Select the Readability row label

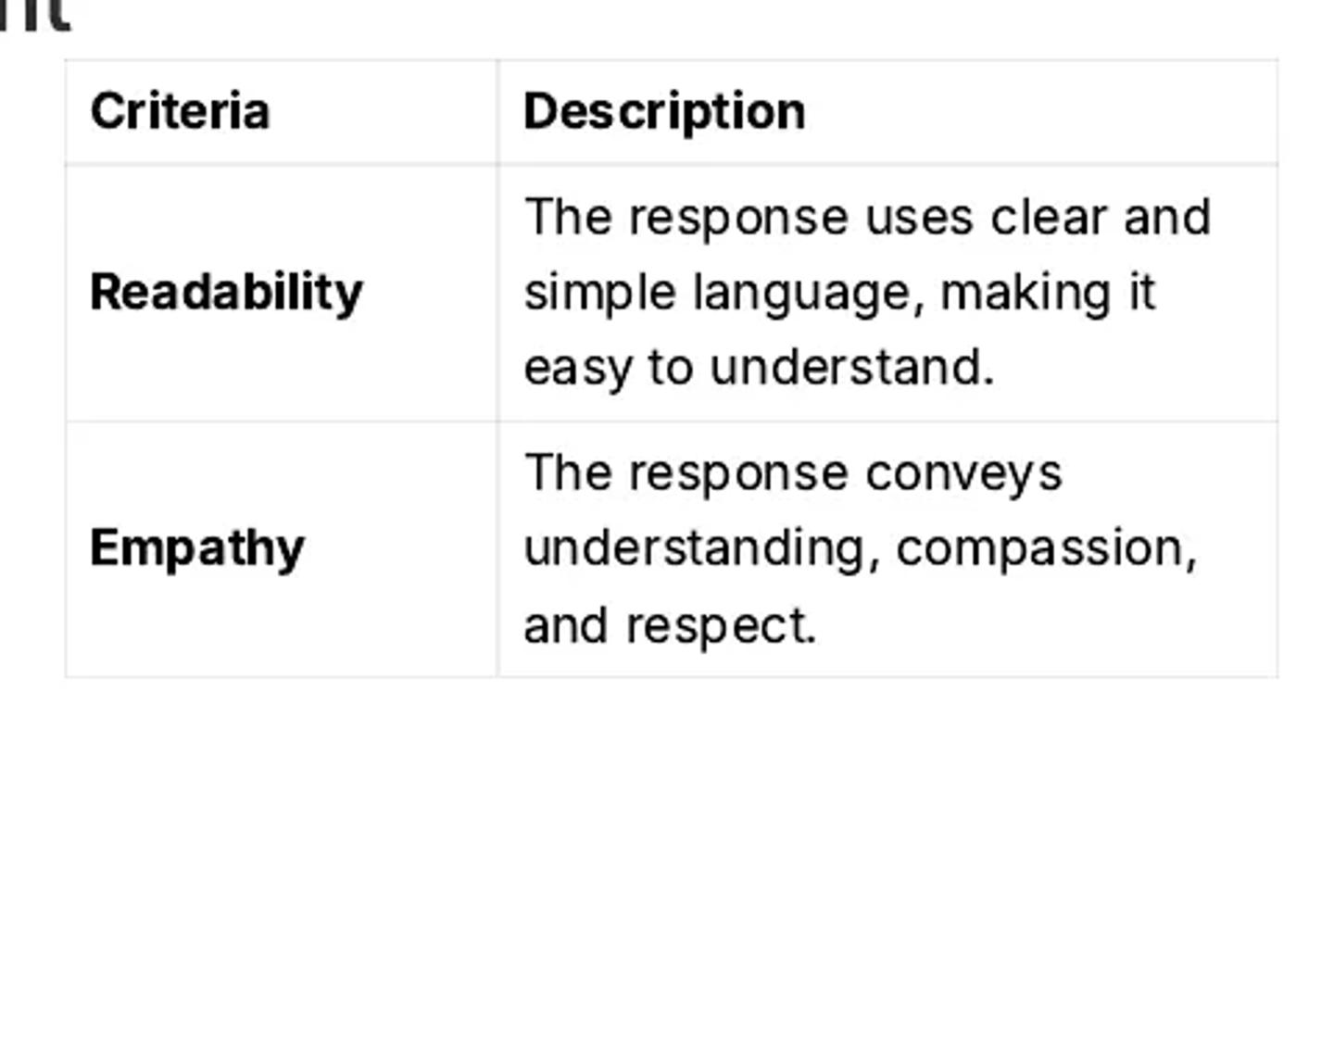(x=226, y=293)
